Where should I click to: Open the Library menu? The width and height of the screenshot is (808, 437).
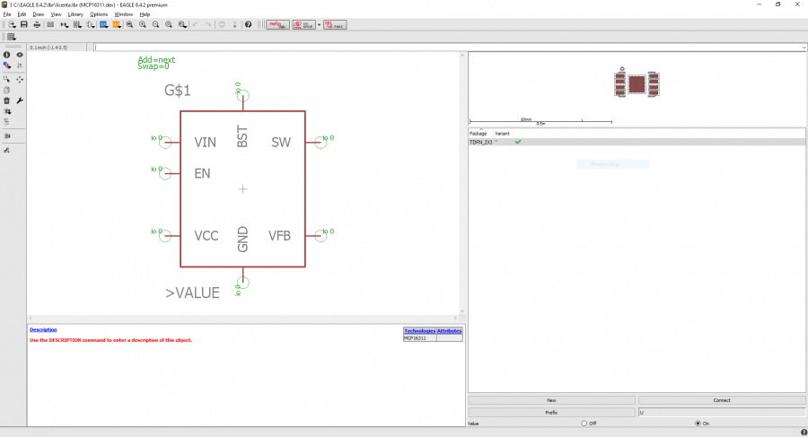click(75, 14)
